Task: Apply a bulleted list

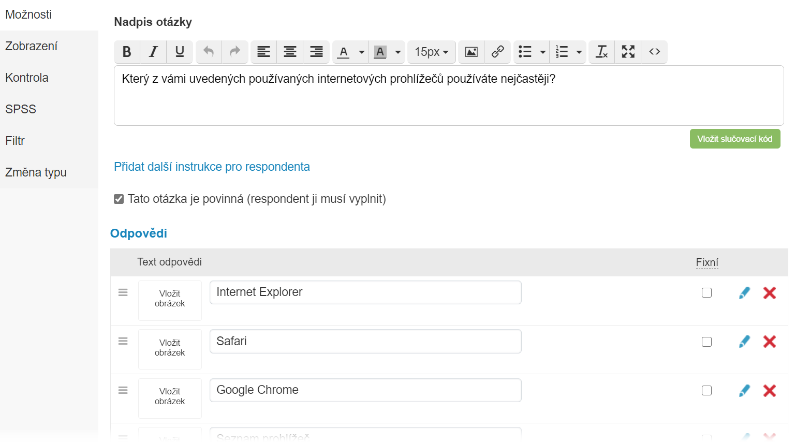Action: click(x=525, y=52)
